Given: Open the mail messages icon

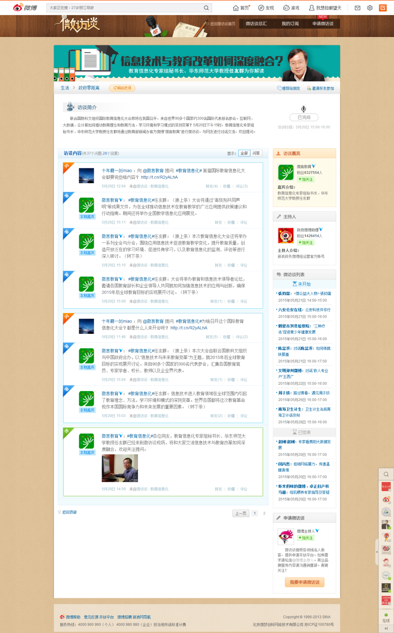Looking at the screenshot, I should tap(357, 7).
